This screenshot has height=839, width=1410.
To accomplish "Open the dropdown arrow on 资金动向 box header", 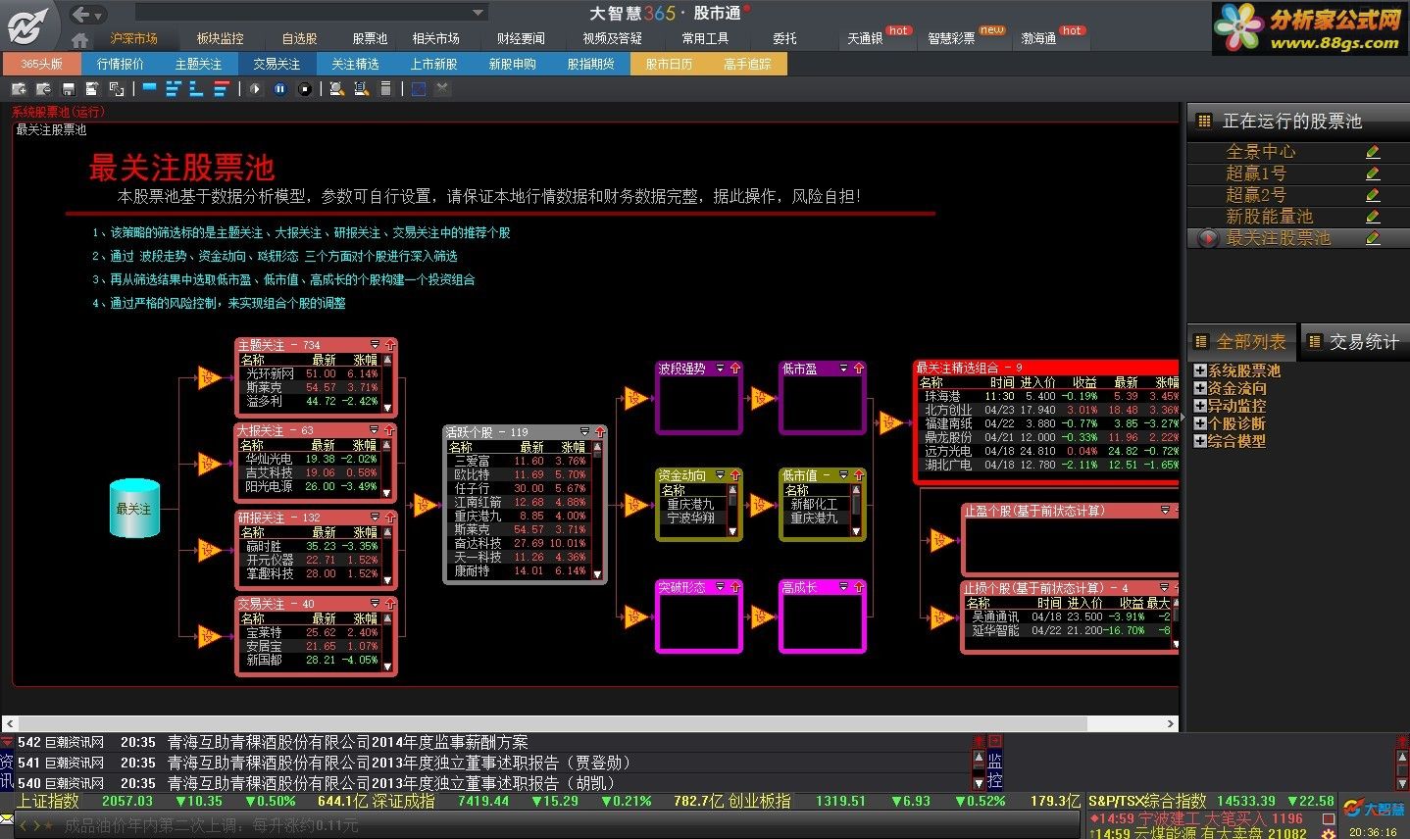I will click(720, 475).
